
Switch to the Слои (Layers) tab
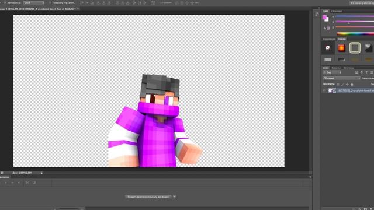(x=325, y=68)
